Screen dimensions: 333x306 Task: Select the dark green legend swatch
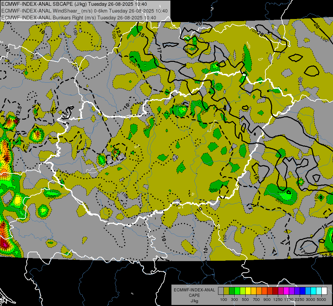pyautogui.click(x=232, y=291)
